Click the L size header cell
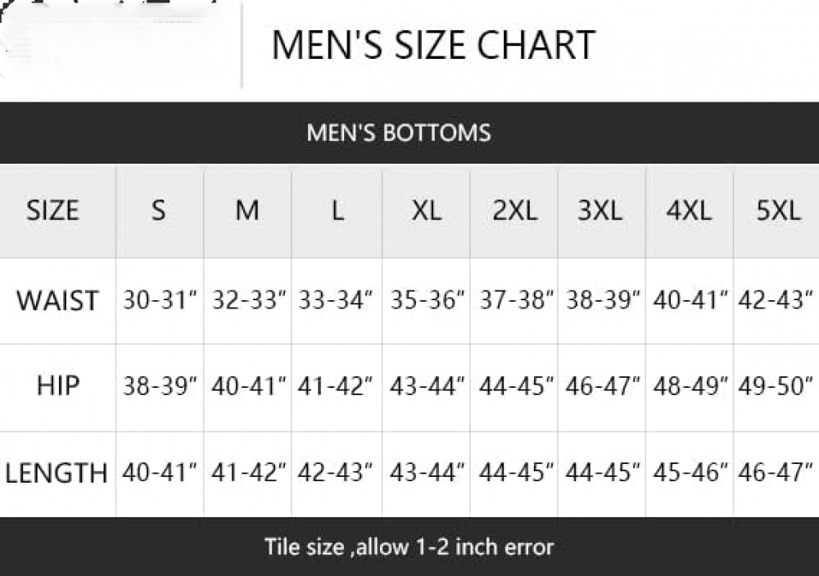This screenshot has height=576, width=819. [337, 211]
